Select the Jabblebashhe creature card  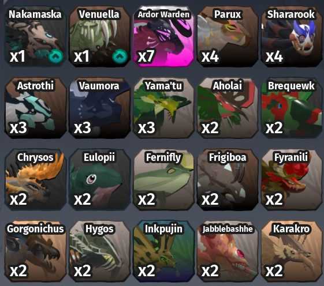coord(228,251)
